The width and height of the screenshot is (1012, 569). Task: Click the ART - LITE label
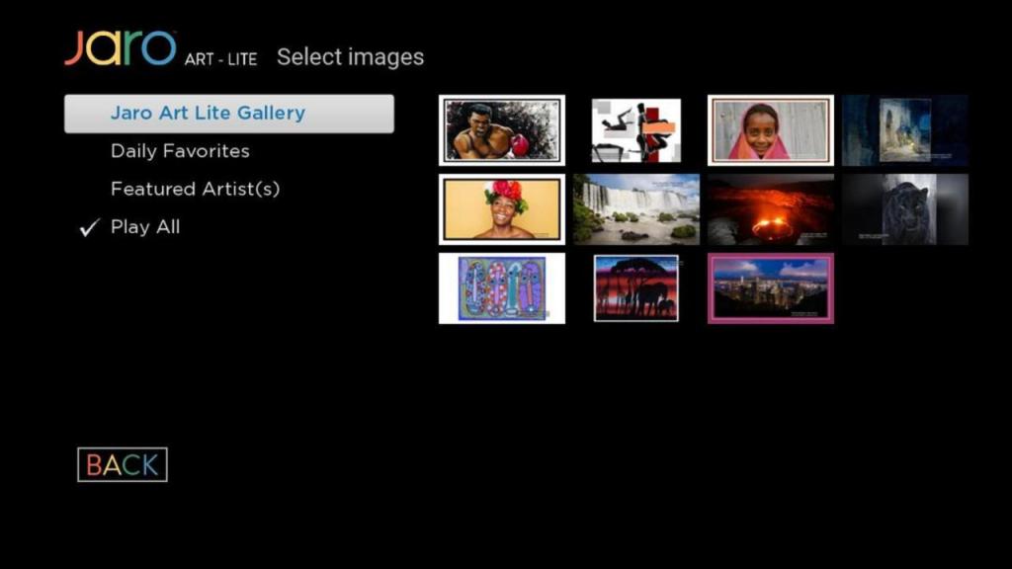tap(220, 59)
